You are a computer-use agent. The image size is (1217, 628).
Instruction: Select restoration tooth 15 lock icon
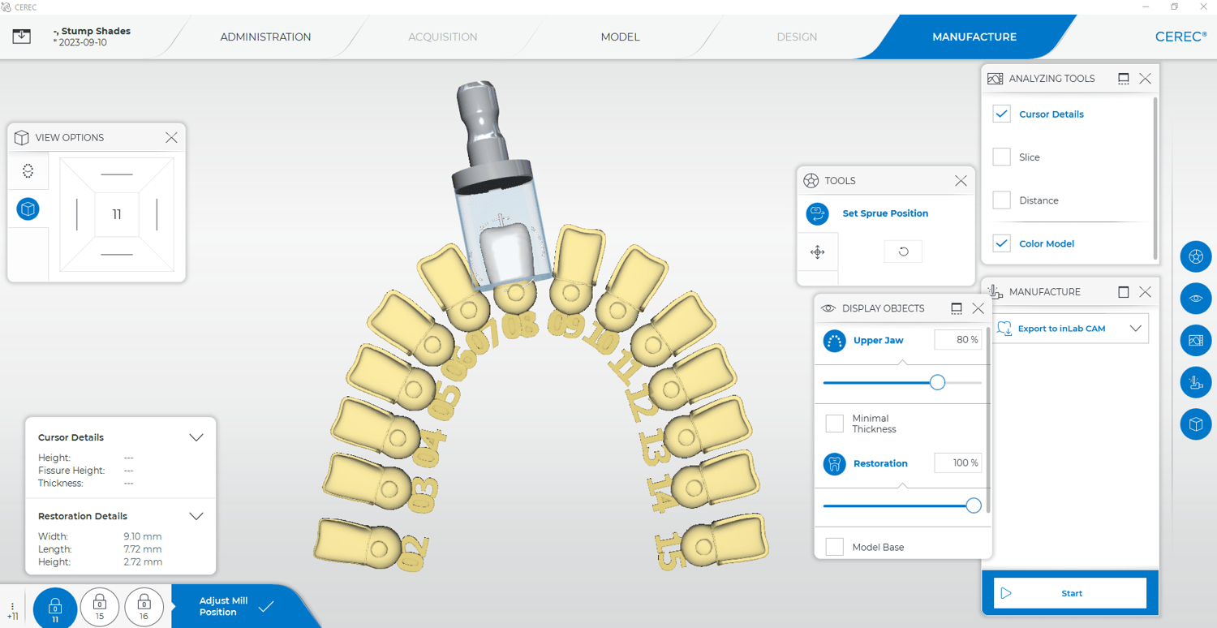point(100,607)
